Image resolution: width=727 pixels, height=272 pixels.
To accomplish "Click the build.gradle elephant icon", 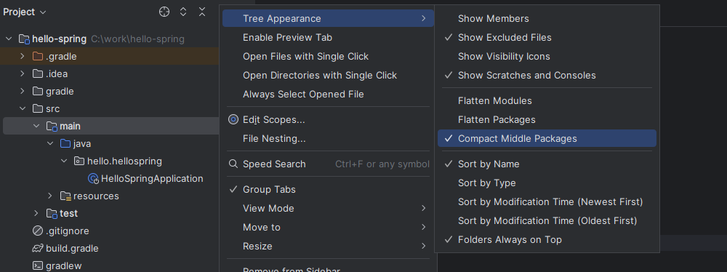I will click(38, 248).
